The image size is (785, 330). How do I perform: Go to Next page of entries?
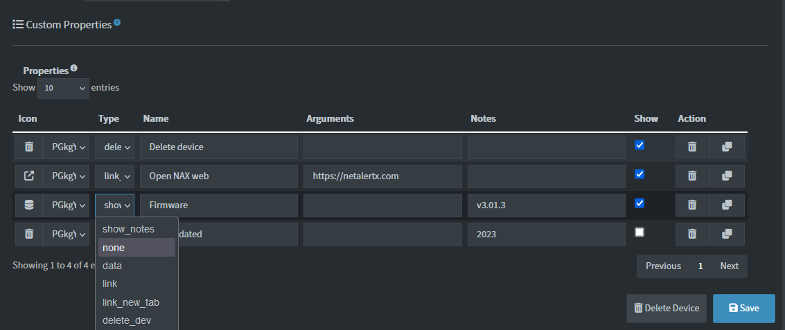pyautogui.click(x=729, y=266)
